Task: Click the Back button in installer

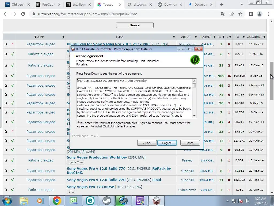Action: click(147, 143)
